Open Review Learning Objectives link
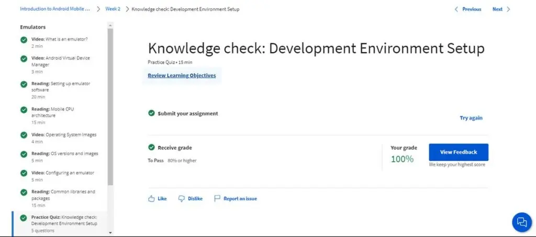The width and height of the screenshot is (536, 237). tap(182, 75)
